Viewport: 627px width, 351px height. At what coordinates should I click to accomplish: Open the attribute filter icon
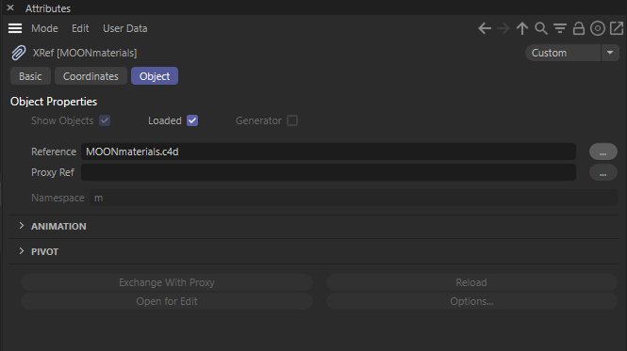tap(560, 28)
